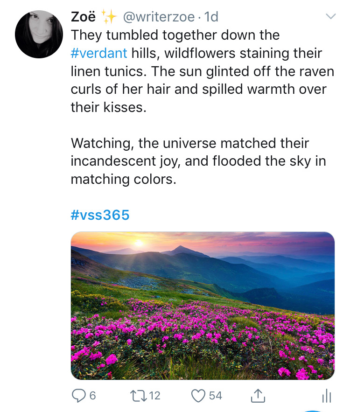Open tweet permalink via 1d timestamp

click(x=211, y=17)
